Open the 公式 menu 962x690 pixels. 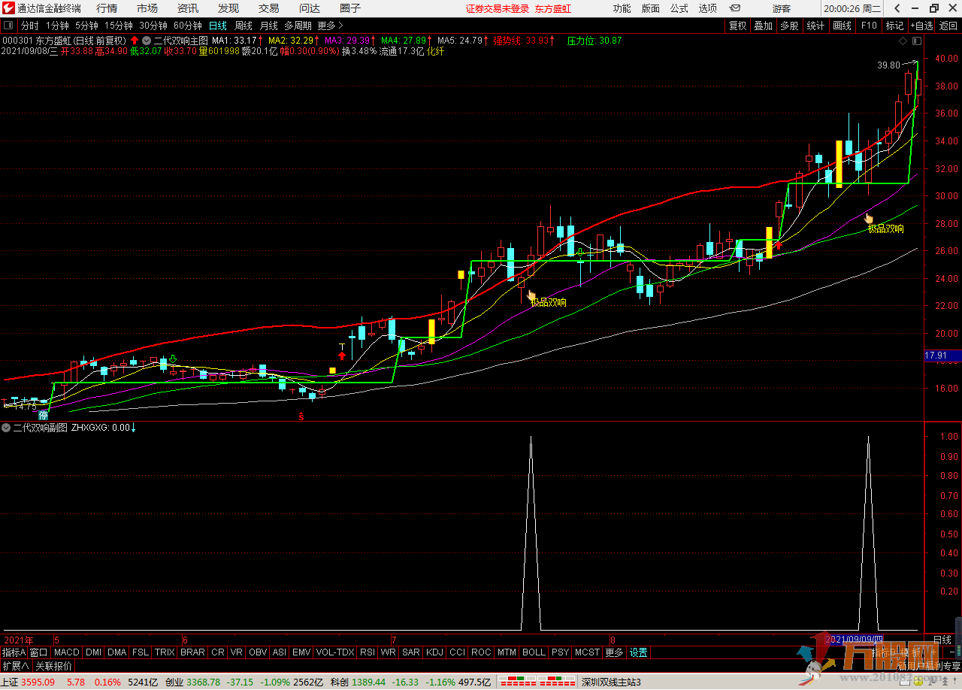[x=679, y=8]
